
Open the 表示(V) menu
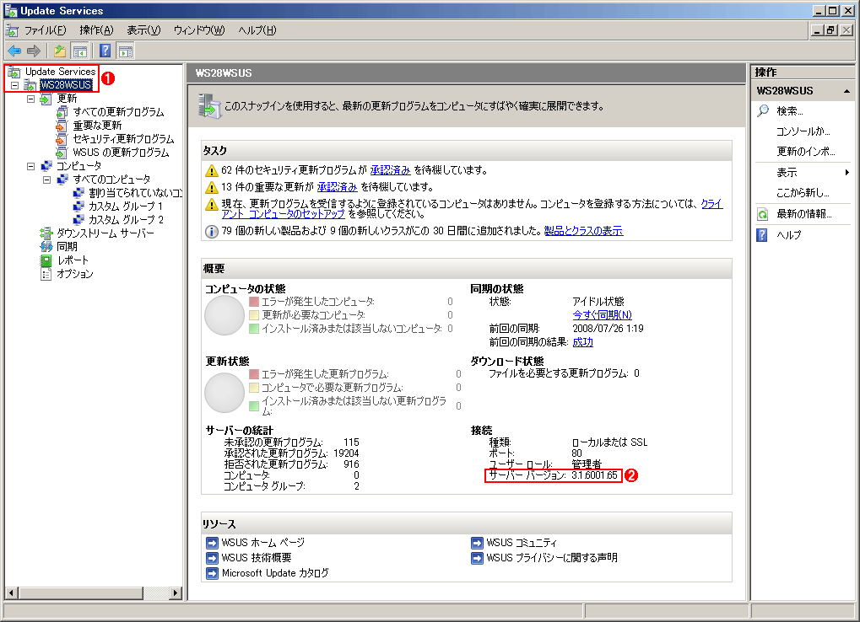(143, 30)
